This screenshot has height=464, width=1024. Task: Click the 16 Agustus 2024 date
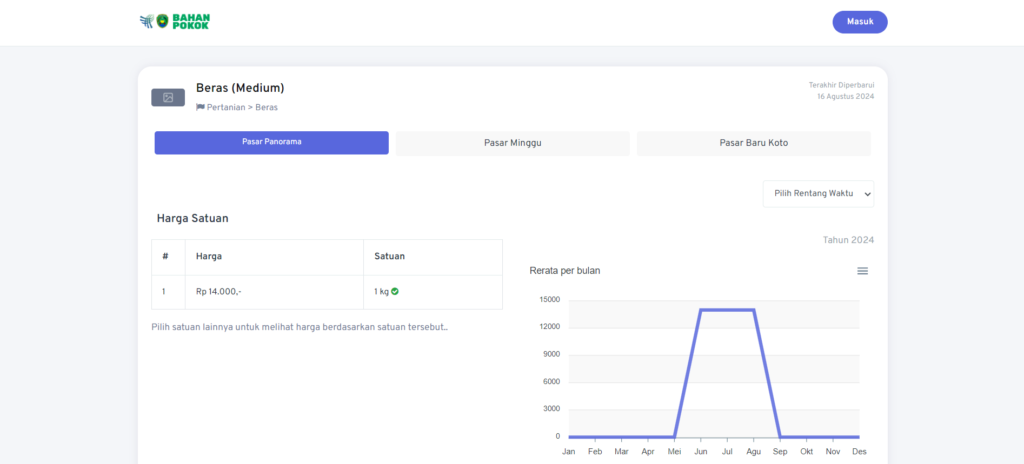coord(846,96)
